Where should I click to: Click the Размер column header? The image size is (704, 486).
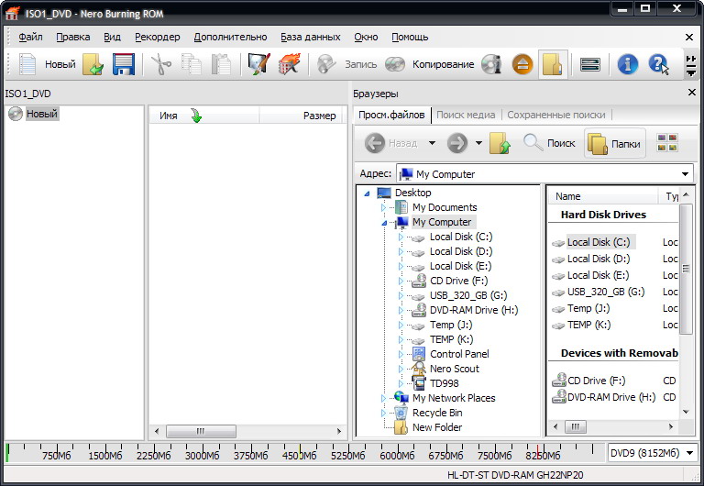pyautogui.click(x=301, y=116)
